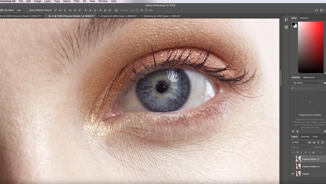Filter layers by shape layer icon
The image size is (326, 184).
pos(322,142)
